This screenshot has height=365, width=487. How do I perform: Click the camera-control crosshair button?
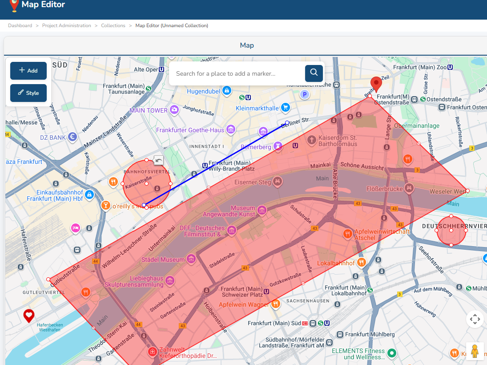(x=475, y=319)
